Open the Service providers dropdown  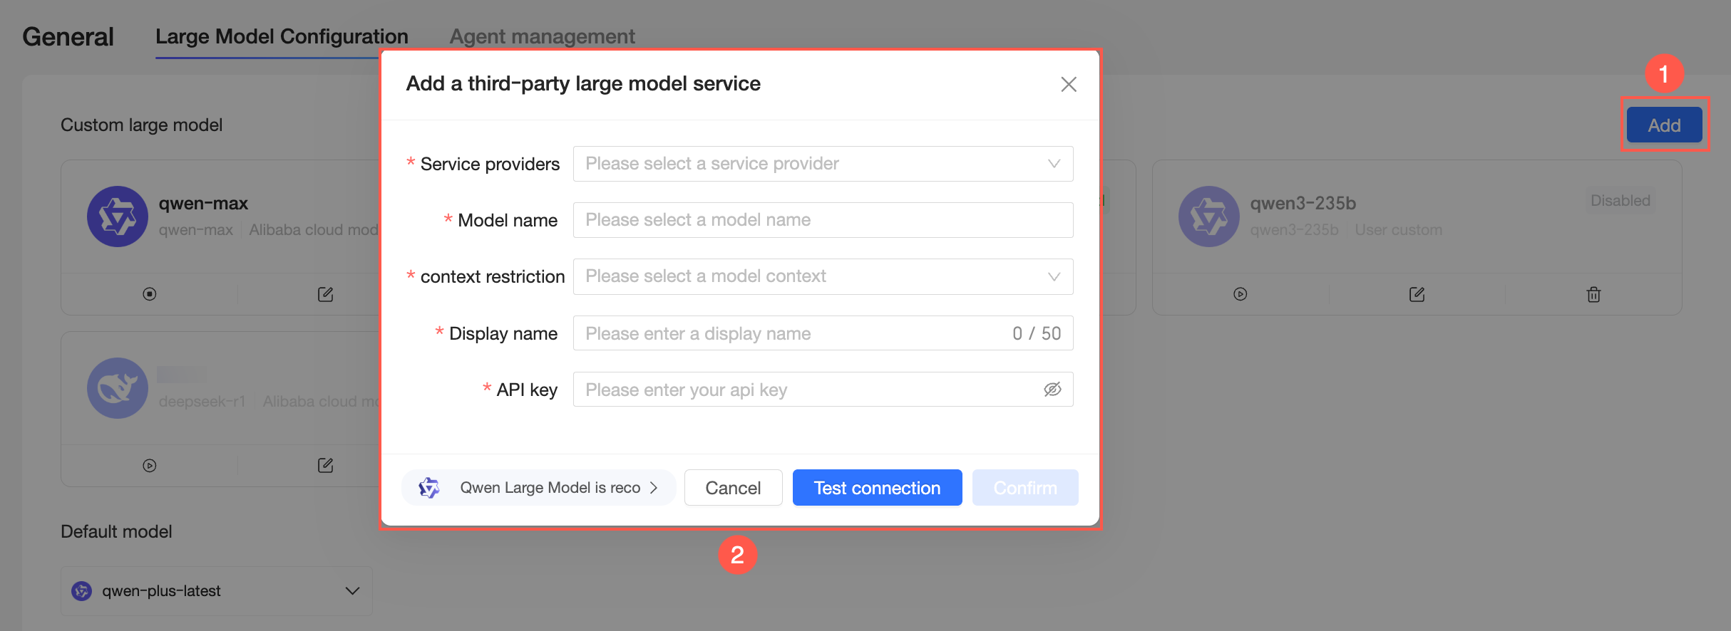pyautogui.click(x=823, y=164)
